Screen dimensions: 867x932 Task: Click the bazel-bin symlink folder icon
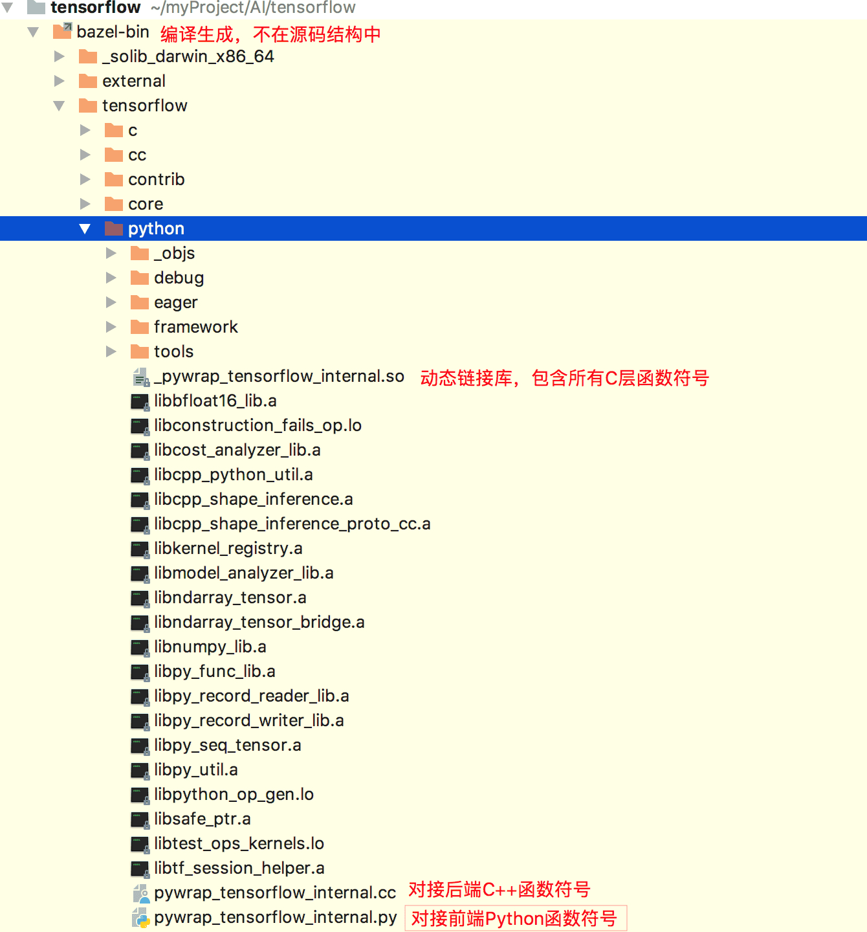point(62,31)
